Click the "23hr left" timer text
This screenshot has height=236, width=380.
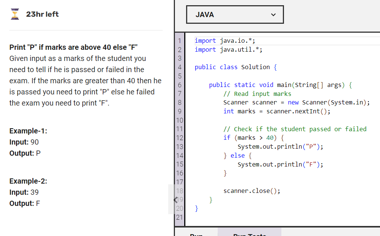point(42,14)
